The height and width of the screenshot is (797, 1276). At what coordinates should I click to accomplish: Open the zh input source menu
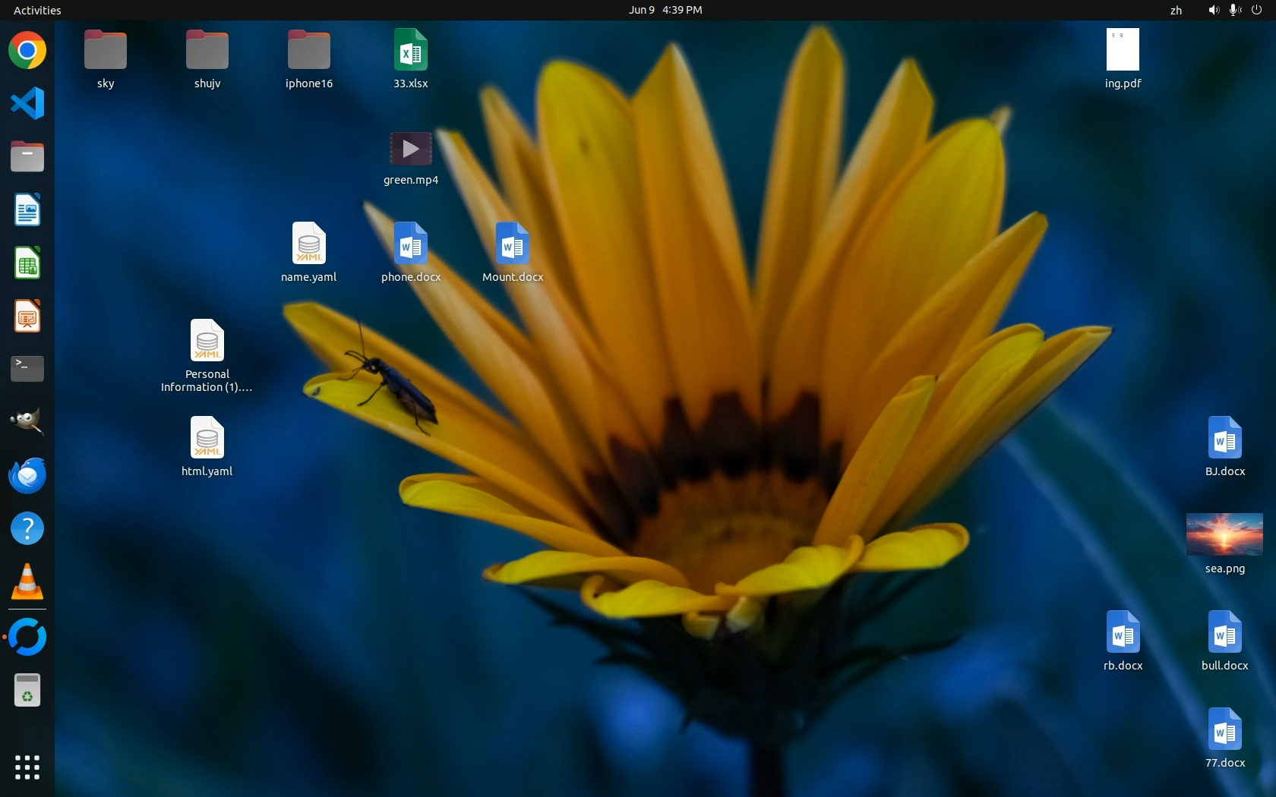[x=1176, y=10]
